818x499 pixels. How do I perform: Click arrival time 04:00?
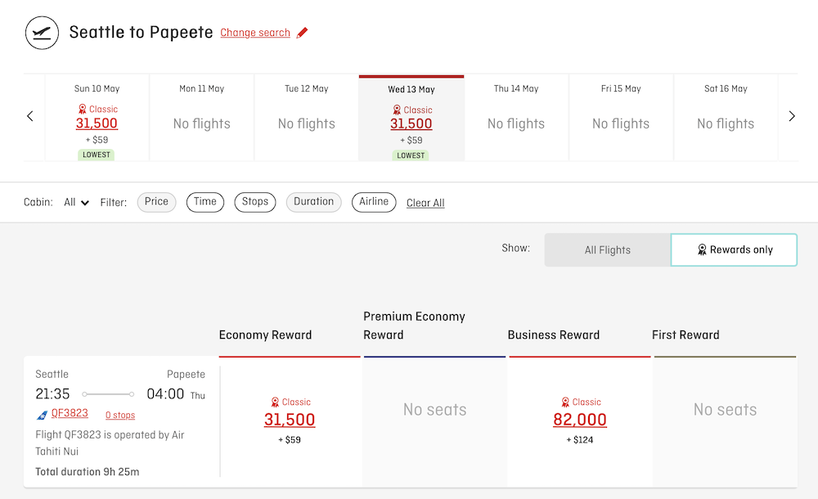click(165, 393)
